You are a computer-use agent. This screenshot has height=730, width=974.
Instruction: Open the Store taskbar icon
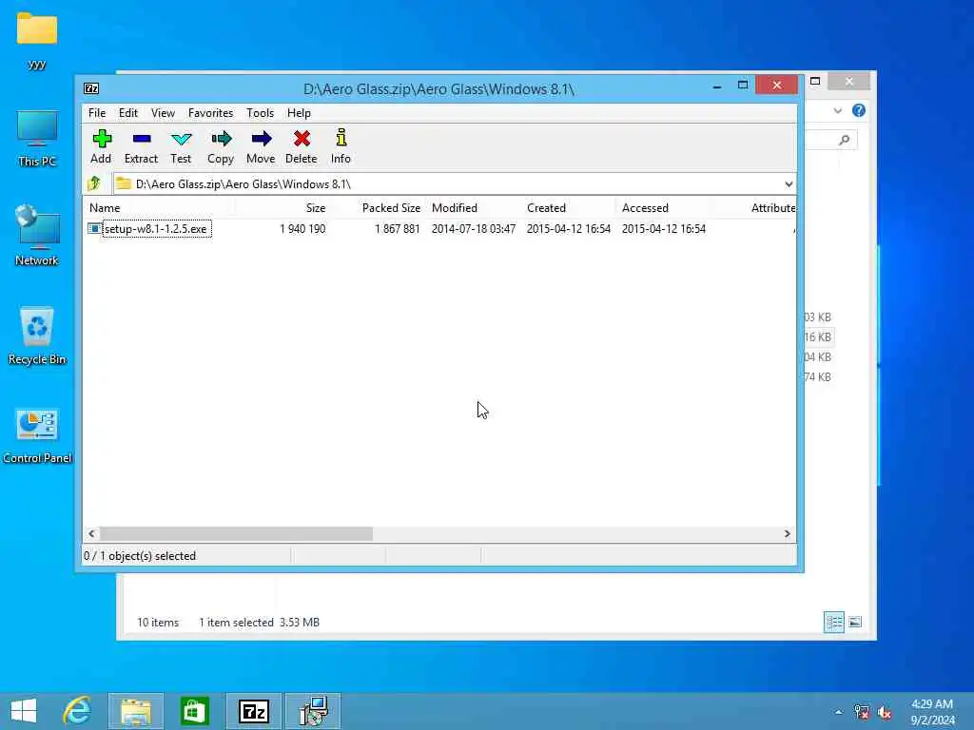[x=194, y=711]
